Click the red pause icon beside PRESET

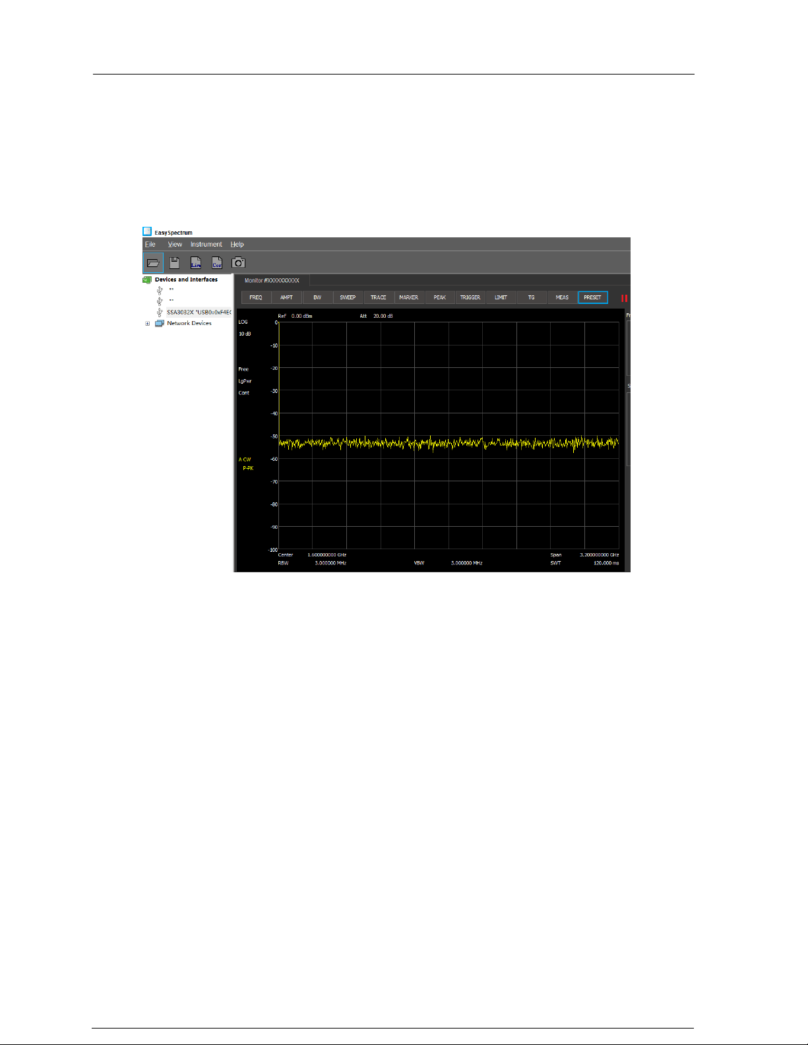(x=624, y=298)
